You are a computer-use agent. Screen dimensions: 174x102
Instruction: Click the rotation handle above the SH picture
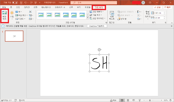(100, 50)
